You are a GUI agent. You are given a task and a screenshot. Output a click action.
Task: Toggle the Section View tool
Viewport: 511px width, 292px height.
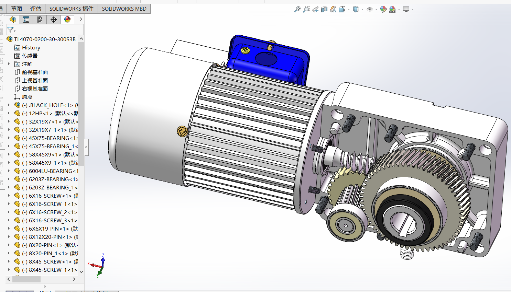(324, 9)
